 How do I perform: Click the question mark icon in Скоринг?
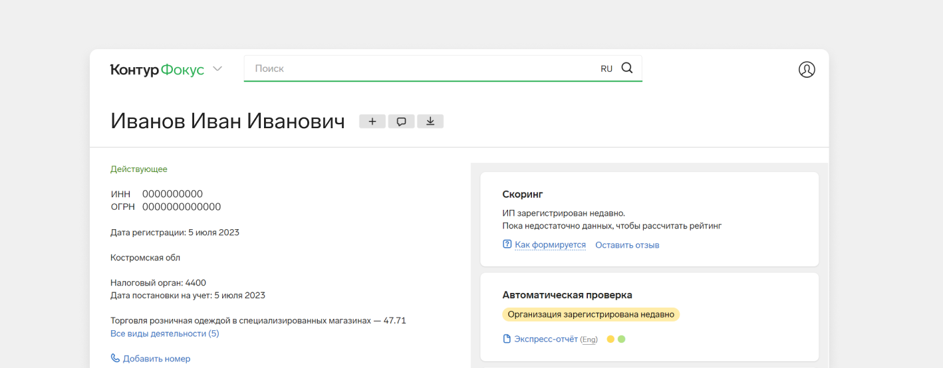click(x=507, y=244)
